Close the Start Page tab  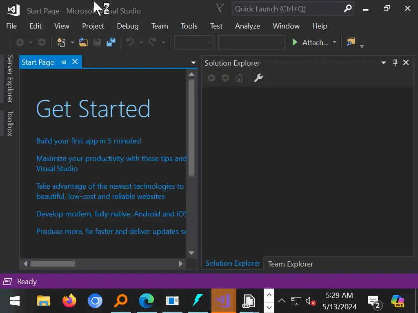pyautogui.click(x=75, y=62)
